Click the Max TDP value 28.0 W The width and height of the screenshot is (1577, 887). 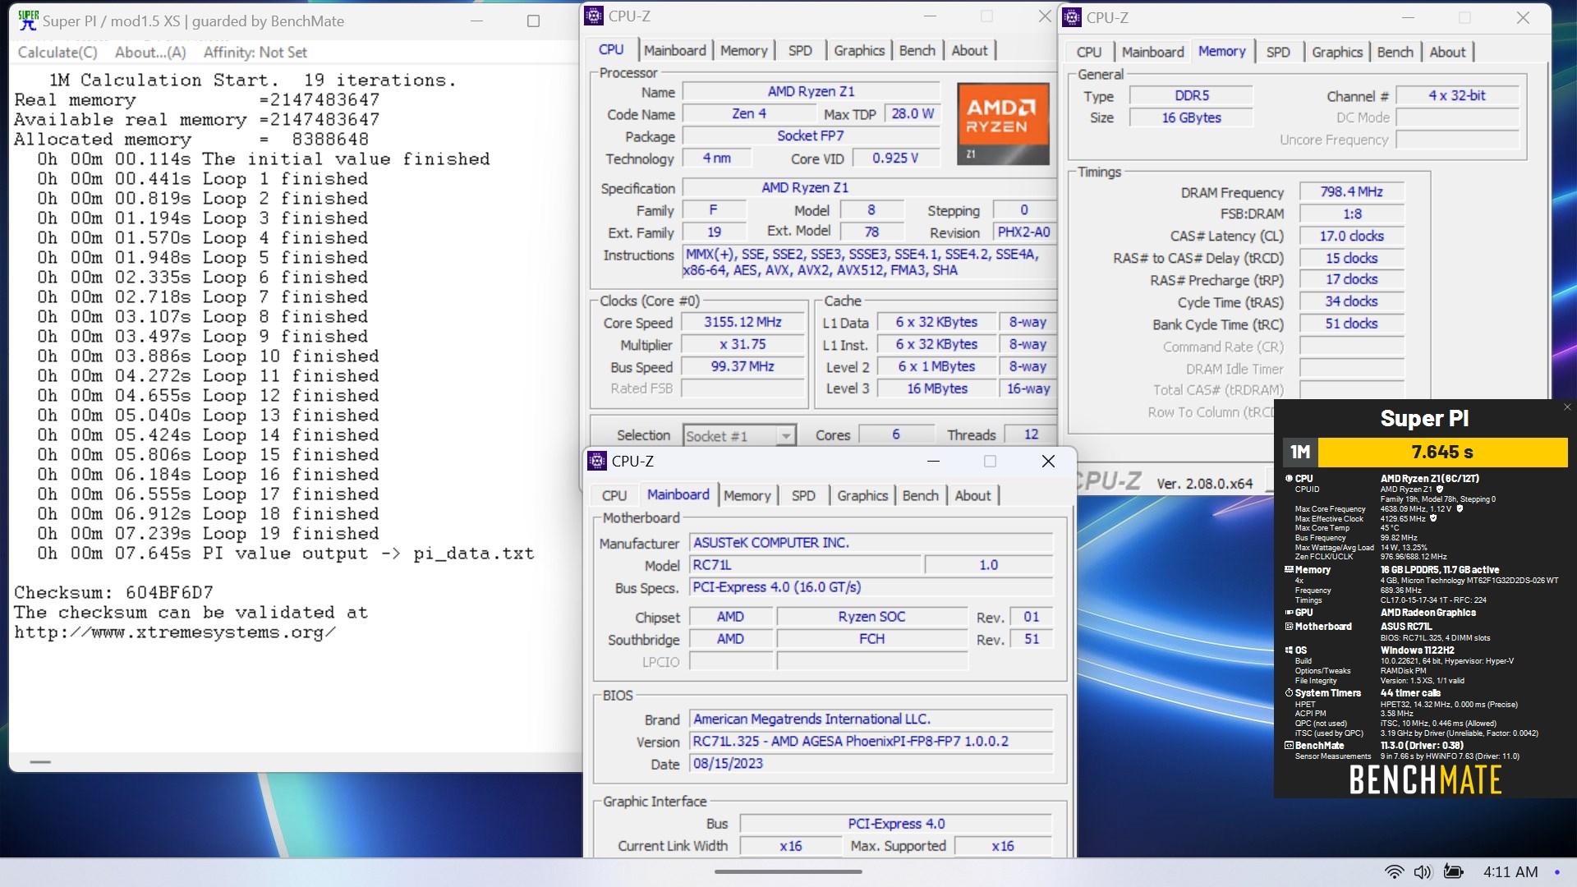913,113
